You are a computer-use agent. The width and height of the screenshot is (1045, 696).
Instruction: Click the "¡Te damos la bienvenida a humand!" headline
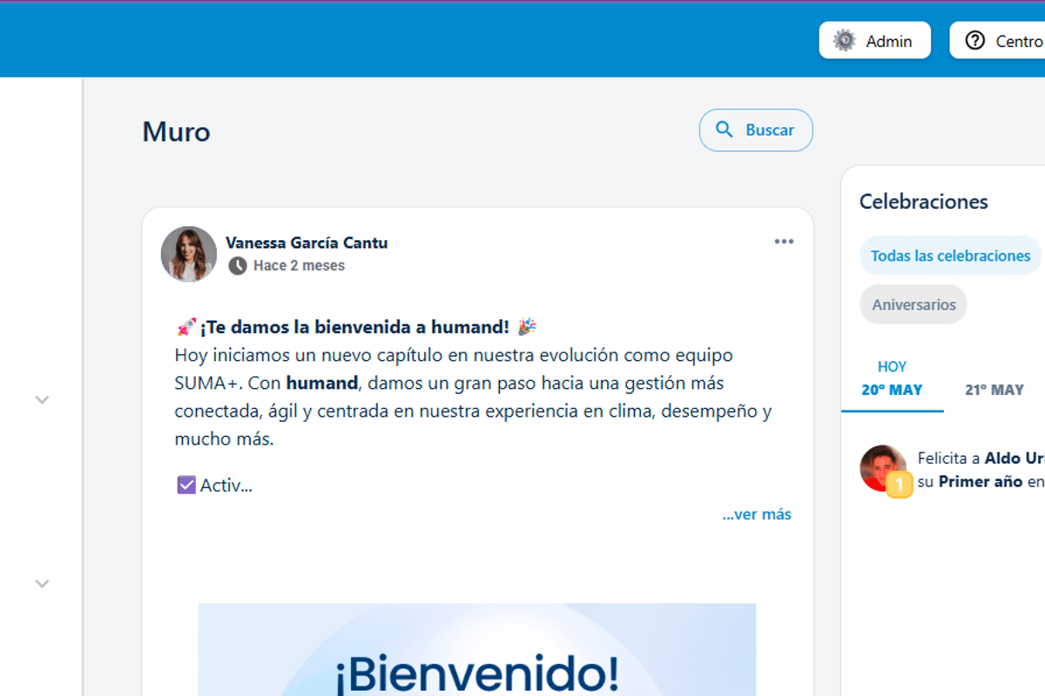354,327
